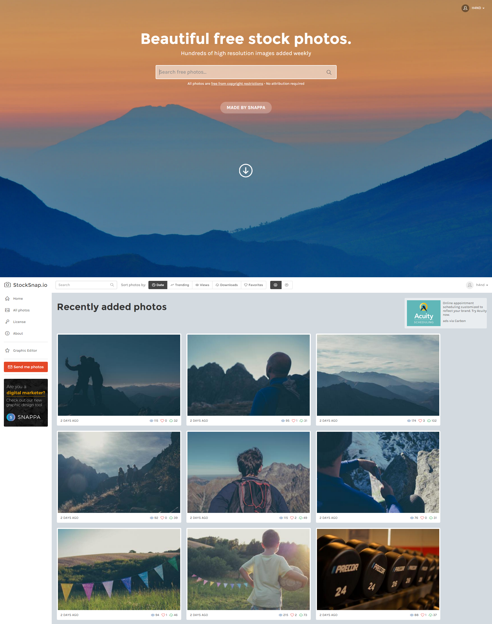Click the Home icon in sidebar
The width and height of the screenshot is (492, 624).
click(7, 298)
